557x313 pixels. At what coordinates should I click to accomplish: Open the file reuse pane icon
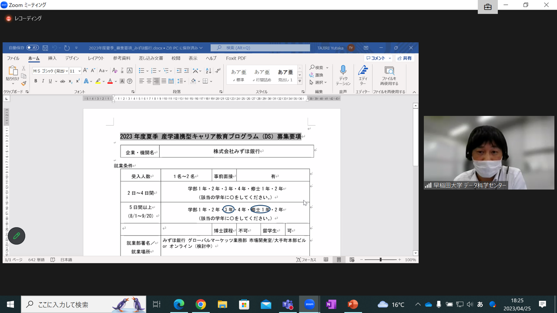coord(389,75)
